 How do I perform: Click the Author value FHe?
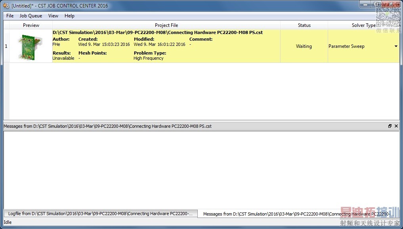(x=56, y=44)
